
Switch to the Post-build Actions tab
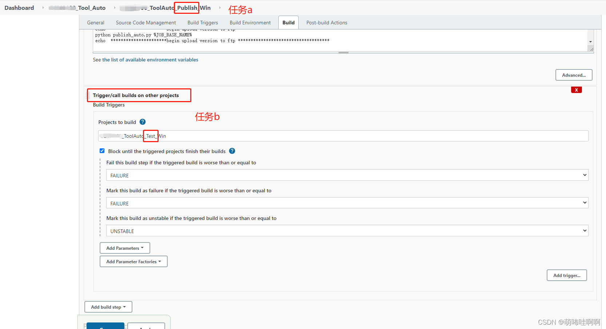click(326, 22)
